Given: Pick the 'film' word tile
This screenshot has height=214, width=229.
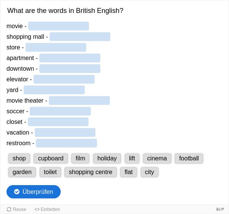Looking at the screenshot, I should [x=80, y=158].
